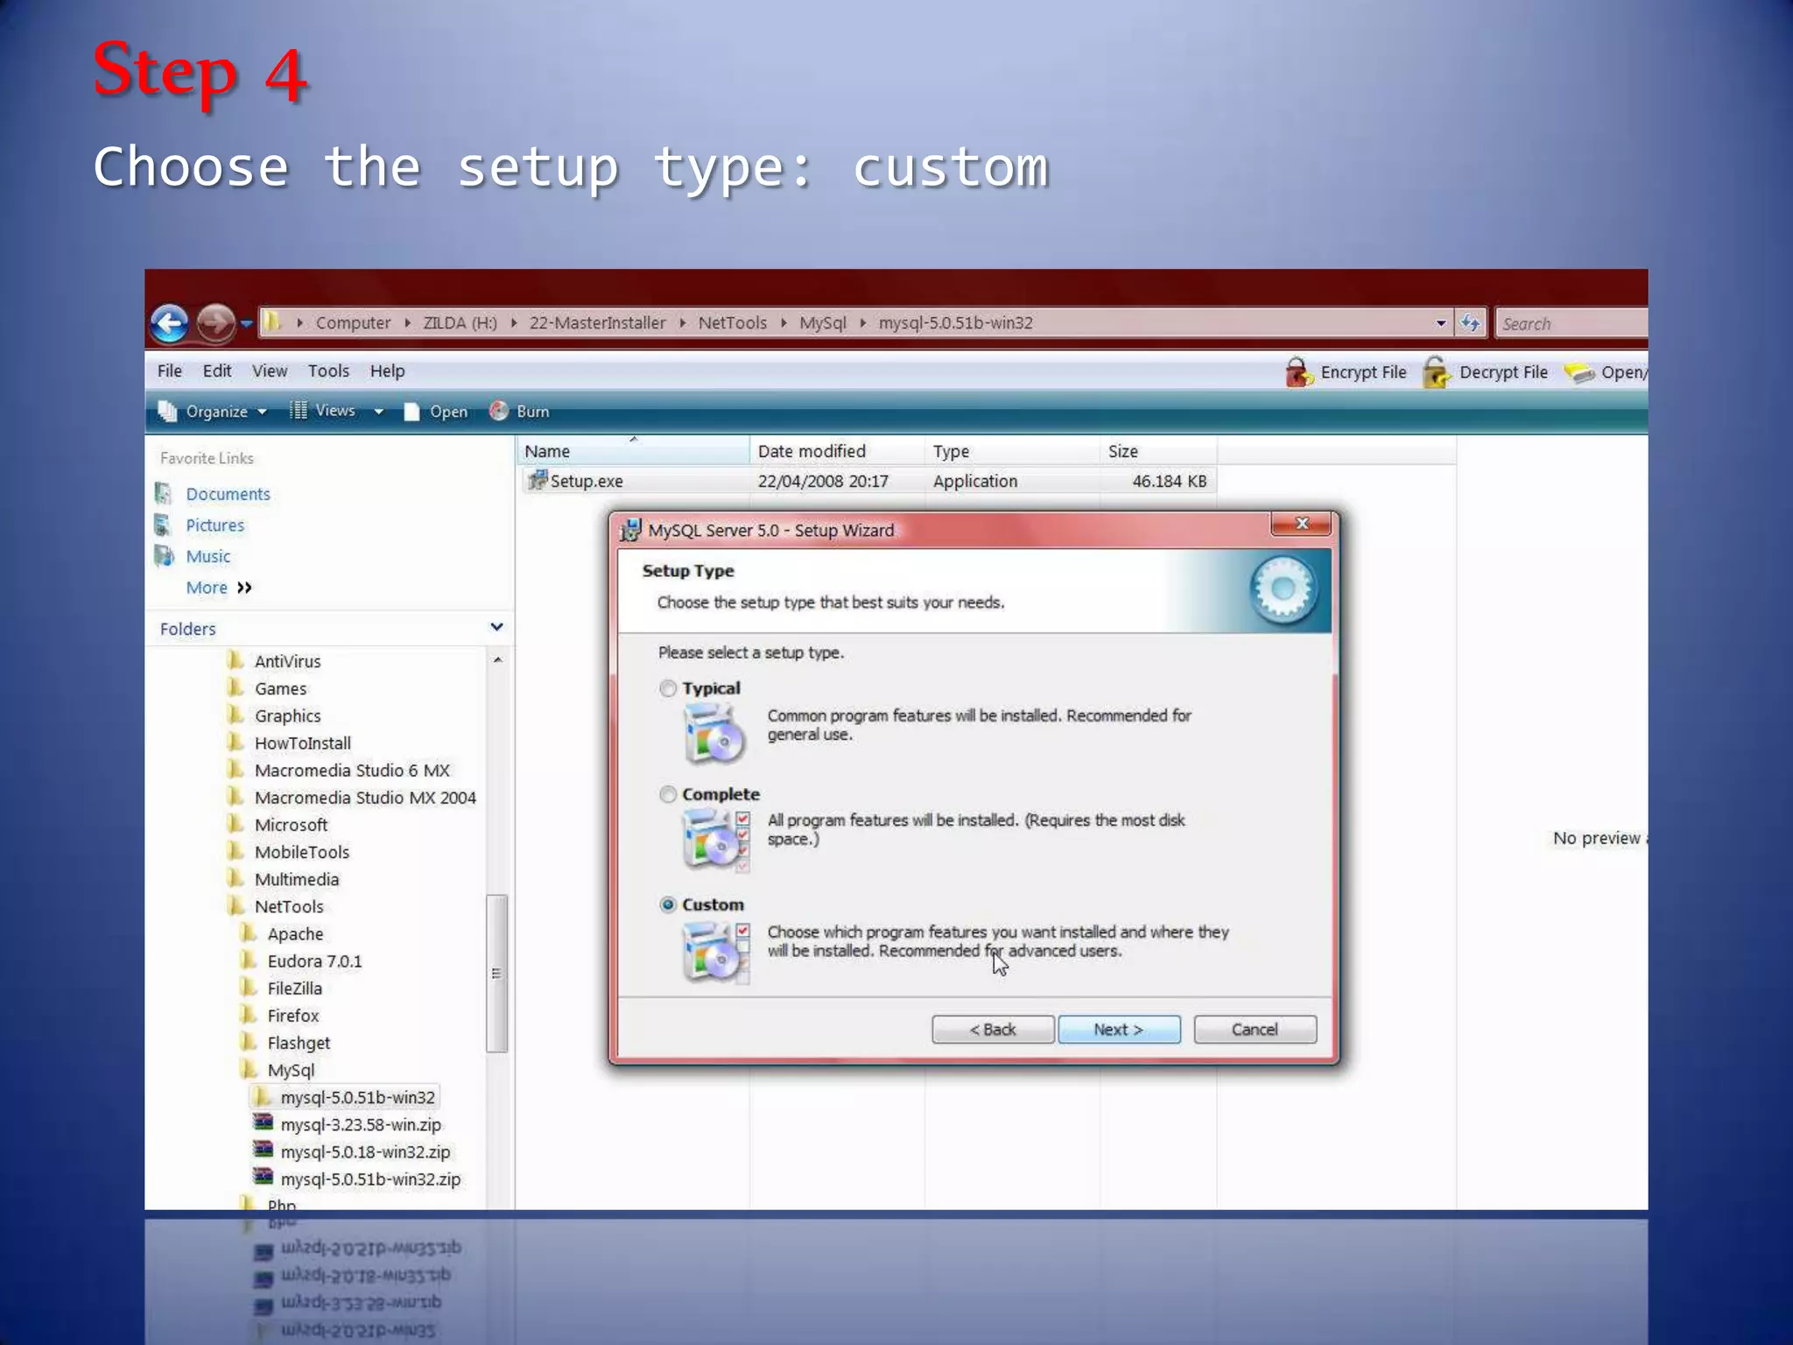Select the NetTools folder in tree
This screenshot has width=1793, height=1345.
289,906
